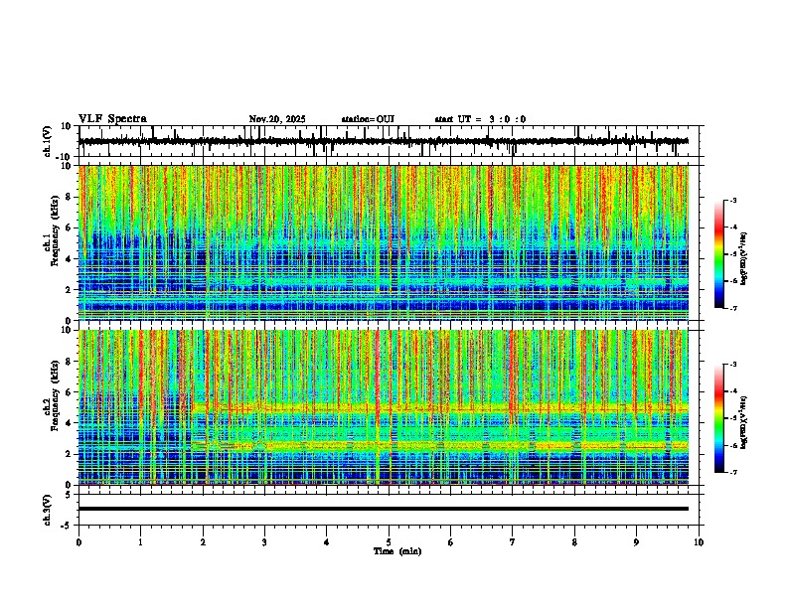Click the "VLF Spectra" plot title
This screenshot has height=608, width=787.
(112, 119)
